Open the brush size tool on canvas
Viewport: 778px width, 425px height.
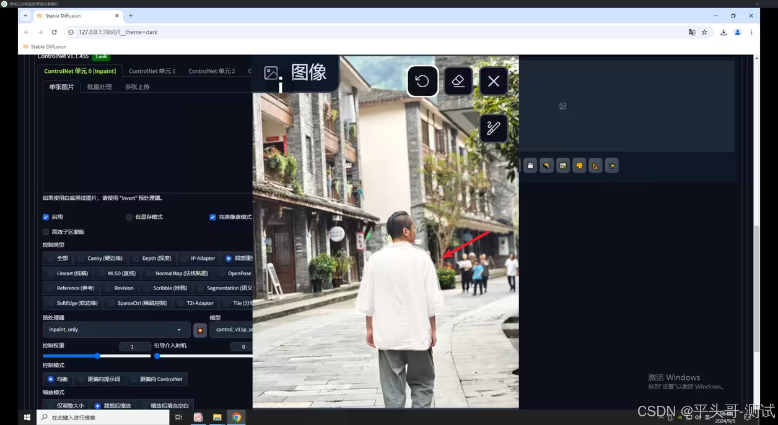click(x=494, y=128)
